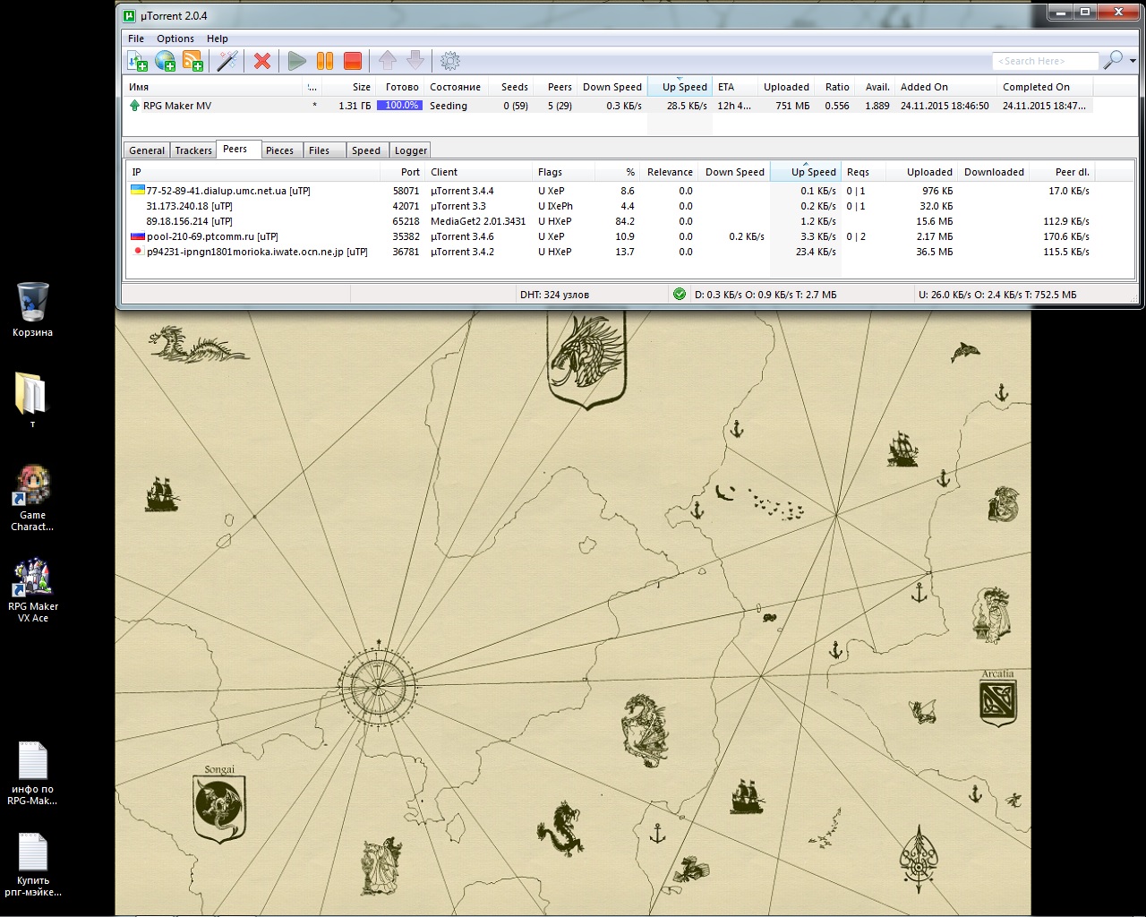This screenshot has height=917, width=1146.
Task: Click DHT: 324 узлов in status bar
Action: click(554, 294)
